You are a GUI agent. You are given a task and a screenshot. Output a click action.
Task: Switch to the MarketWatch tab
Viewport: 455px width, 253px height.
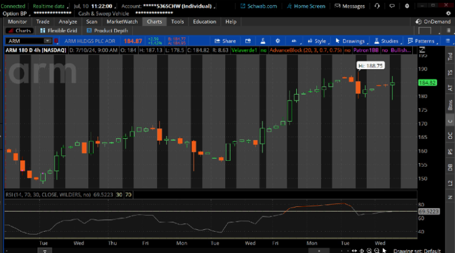click(122, 22)
